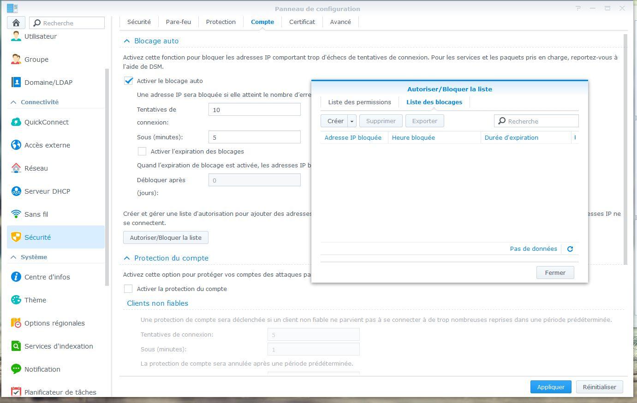The image size is (637, 403).
Task: Open Réseau house icon in sidebar
Action: (x=16, y=168)
